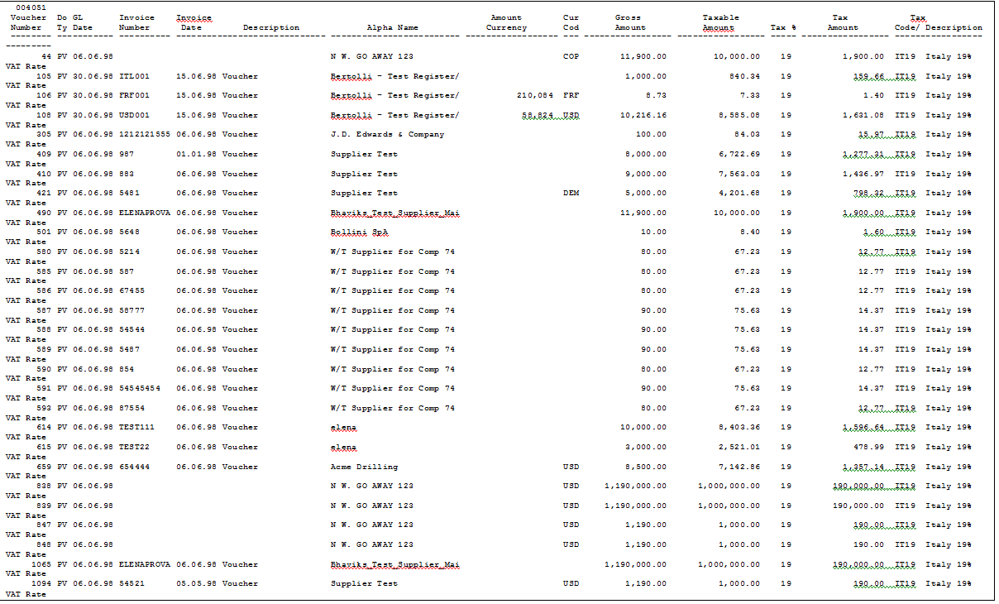The height and width of the screenshot is (604, 999).
Task: Click voucher number 591
Action: (44, 389)
